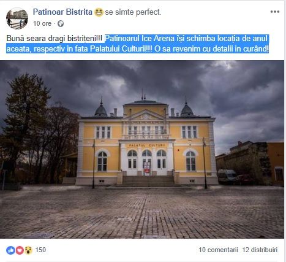Open the 150 reactions count list
The height and width of the screenshot is (262, 286).
click(40, 250)
